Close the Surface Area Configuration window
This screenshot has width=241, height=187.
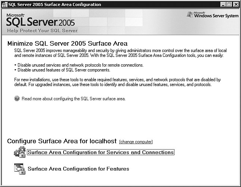[236, 4]
